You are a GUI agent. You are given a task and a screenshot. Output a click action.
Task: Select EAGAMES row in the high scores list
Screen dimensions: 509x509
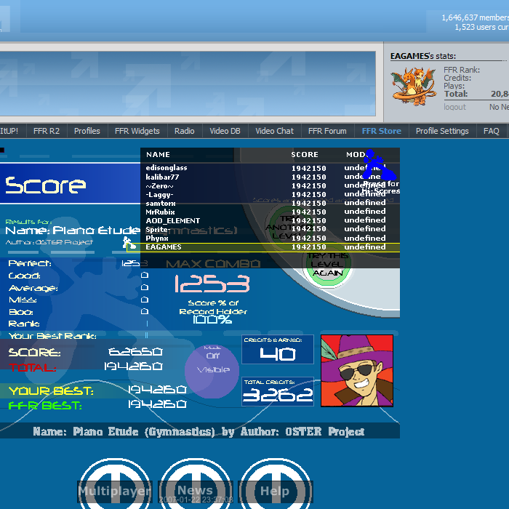pyautogui.click(x=269, y=247)
